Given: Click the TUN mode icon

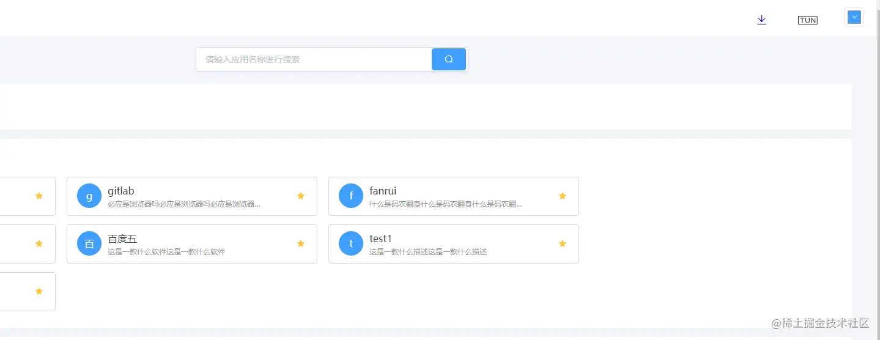Looking at the screenshot, I should click(807, 20).
